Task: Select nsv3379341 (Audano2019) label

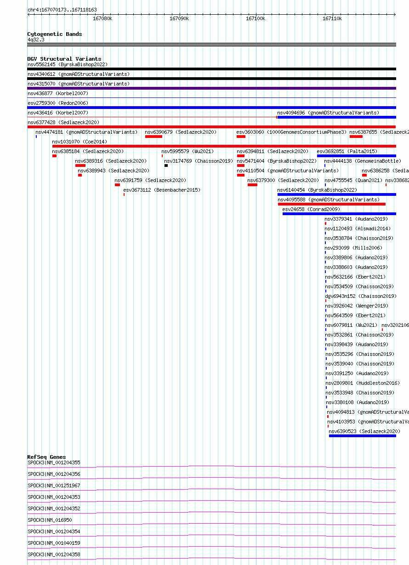Action: [x=356, y=219]
